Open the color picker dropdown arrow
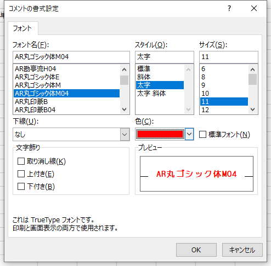 click(x=189, y=134)
